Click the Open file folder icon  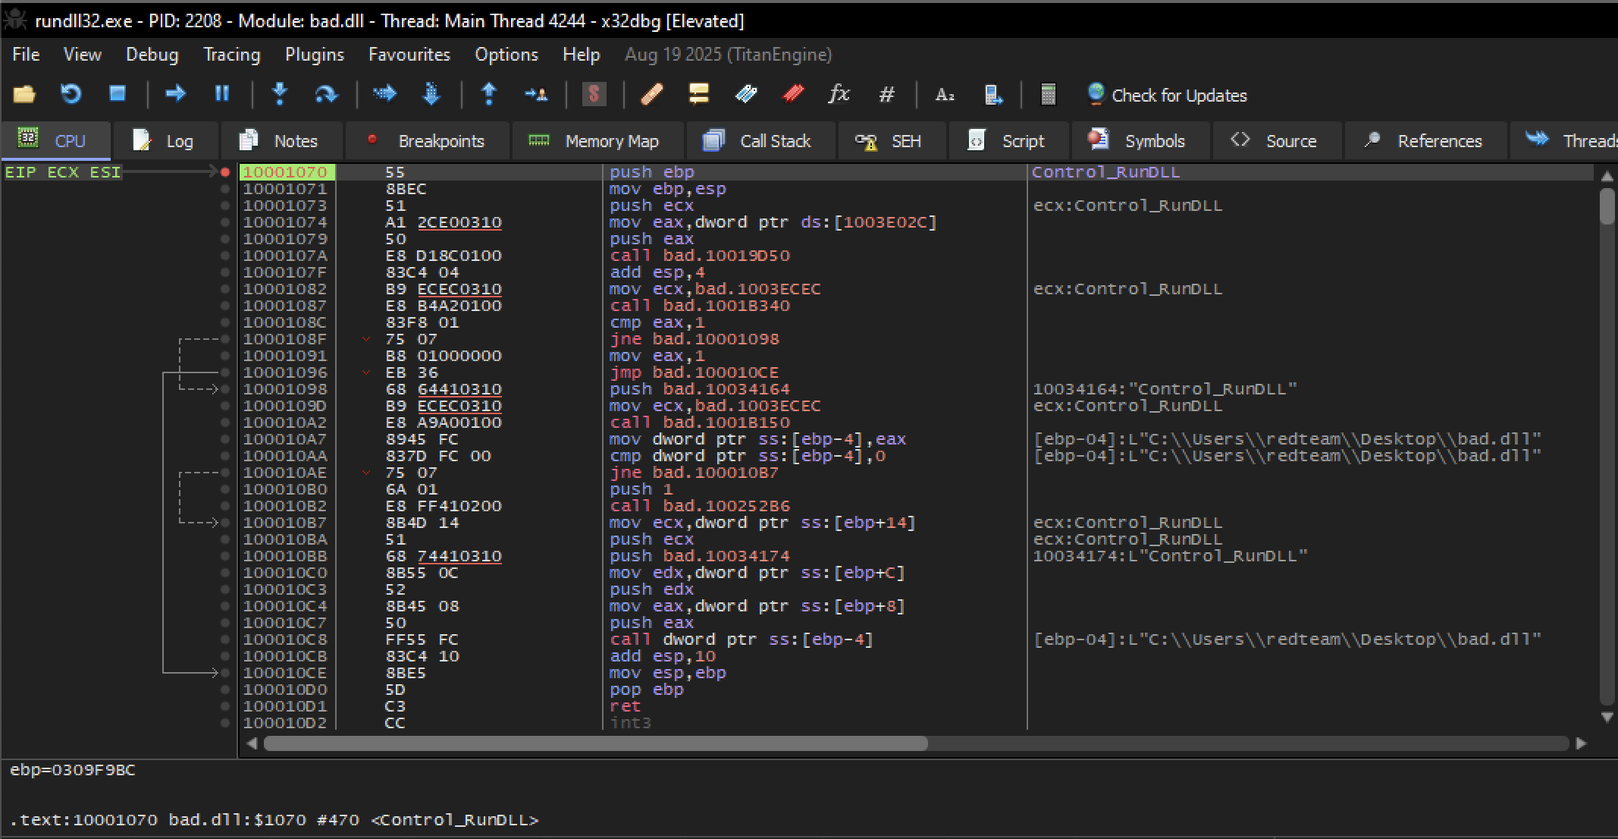pos(24,94)
